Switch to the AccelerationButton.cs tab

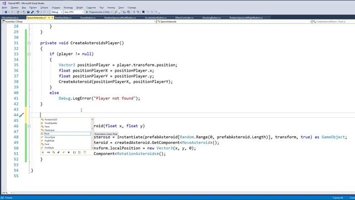[x=155, y=17]
